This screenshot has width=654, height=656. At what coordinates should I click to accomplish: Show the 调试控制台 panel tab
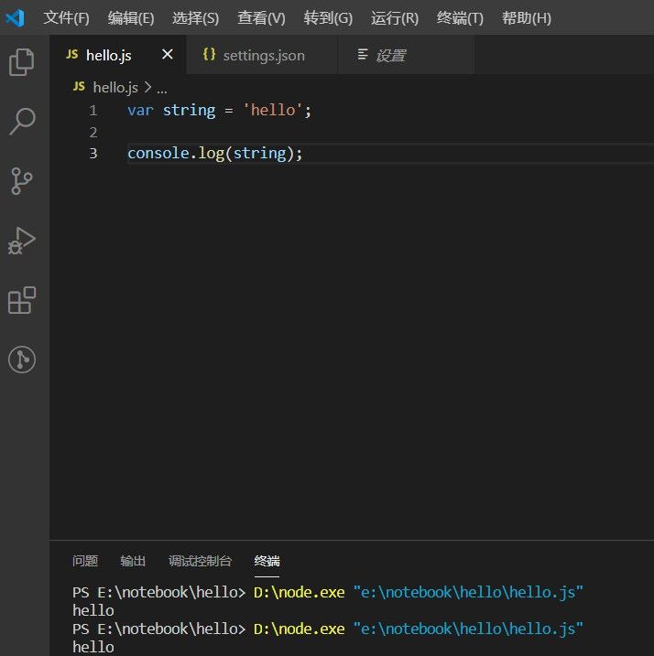click(200, 561)
